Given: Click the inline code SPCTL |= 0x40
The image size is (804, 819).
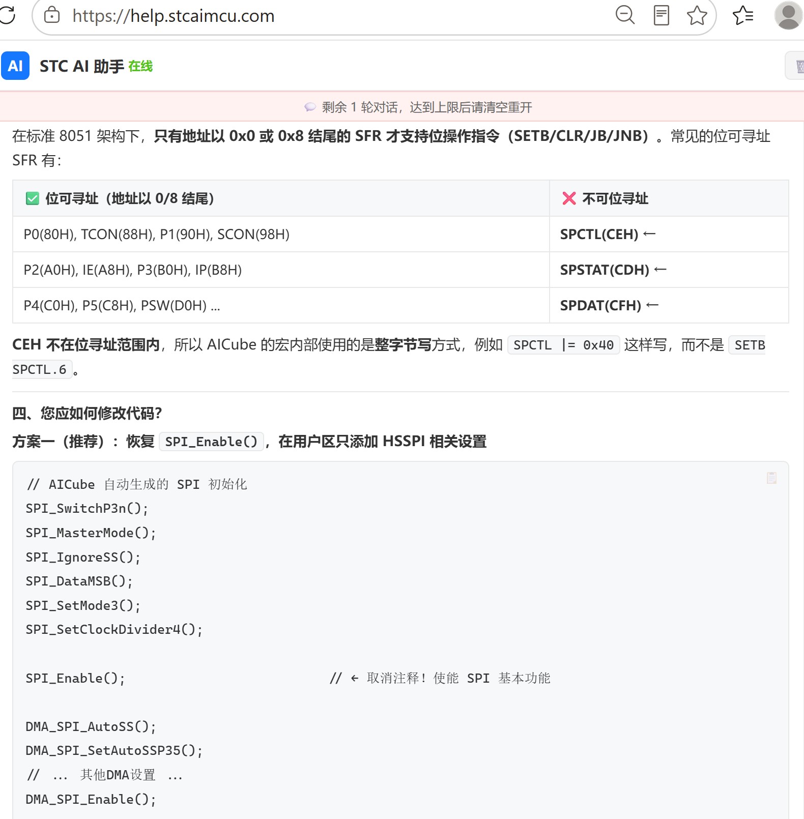Looking at the screenshot, I should [x=563, y=345].
